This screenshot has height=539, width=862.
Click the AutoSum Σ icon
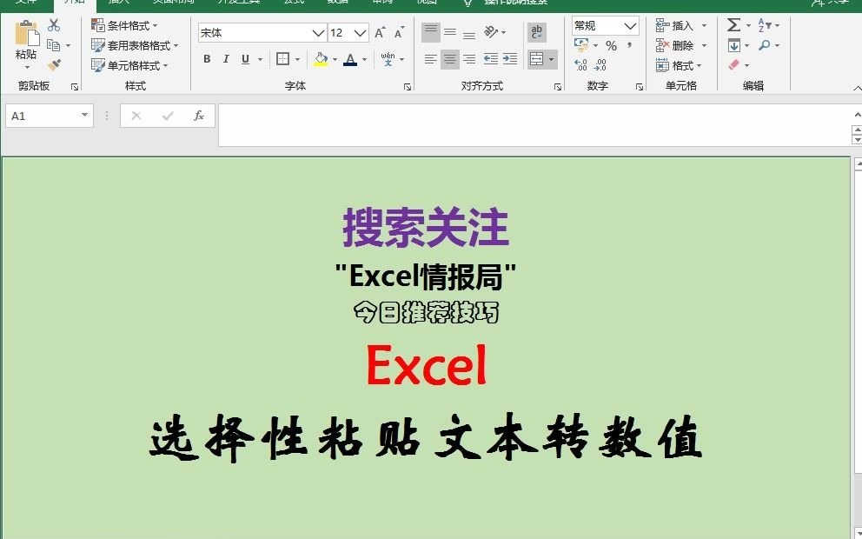tap(734, 25)
